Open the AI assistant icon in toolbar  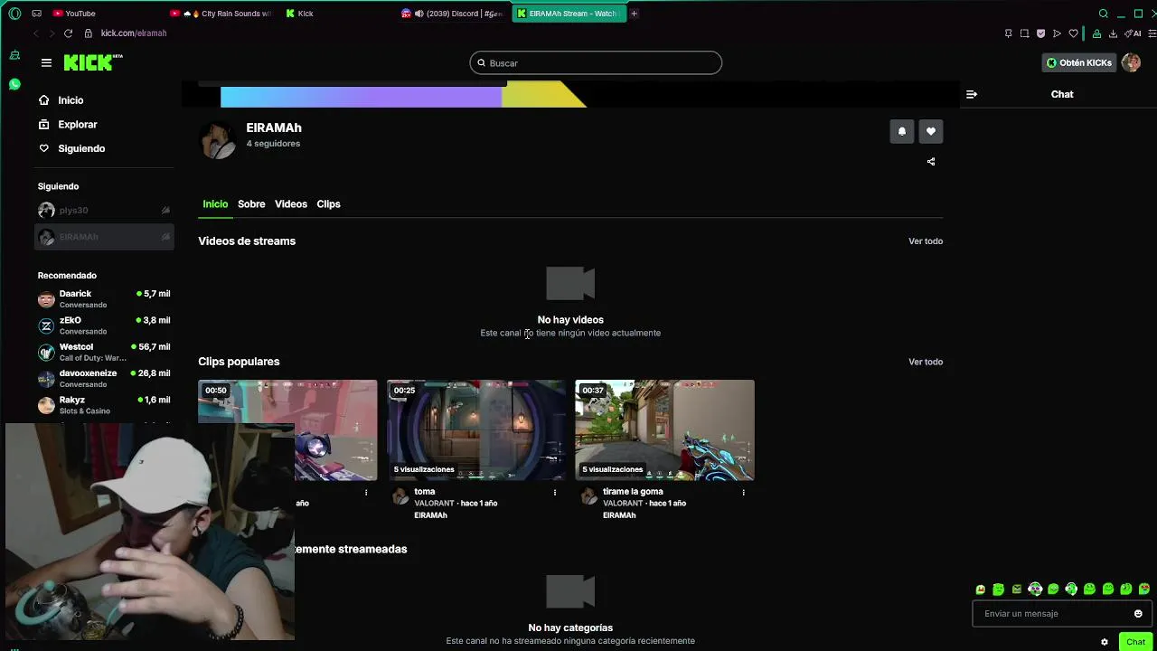click(1134, 33)
